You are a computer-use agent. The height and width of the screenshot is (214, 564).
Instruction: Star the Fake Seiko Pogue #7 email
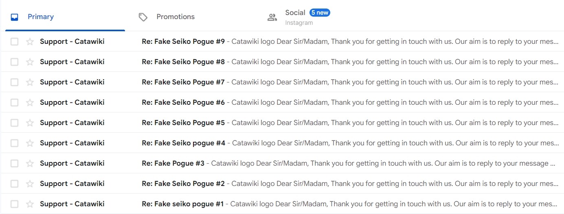click(30, 82)
